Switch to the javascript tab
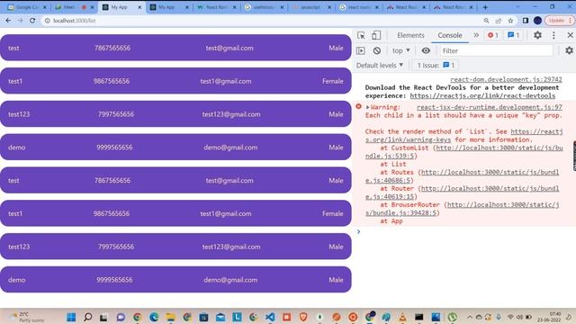The height and width of the screenshot is (324, 576). (x=312, y=7)
